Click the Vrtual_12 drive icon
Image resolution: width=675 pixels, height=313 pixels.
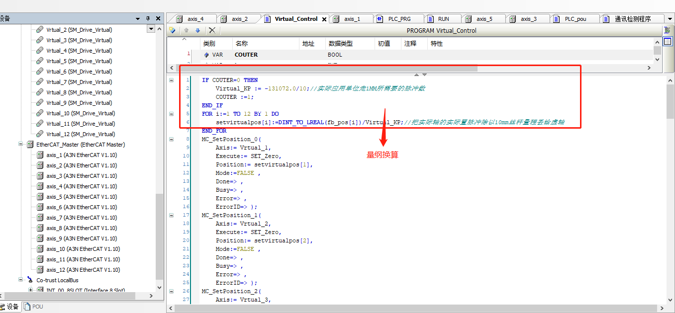pyautogui.click(x=40, y=134)
